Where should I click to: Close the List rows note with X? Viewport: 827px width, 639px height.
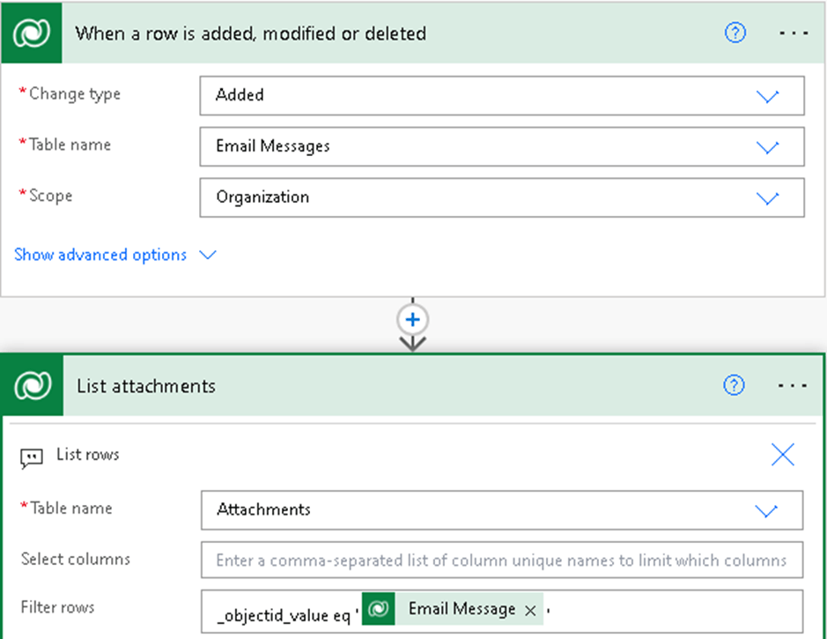tap(782, 455)
